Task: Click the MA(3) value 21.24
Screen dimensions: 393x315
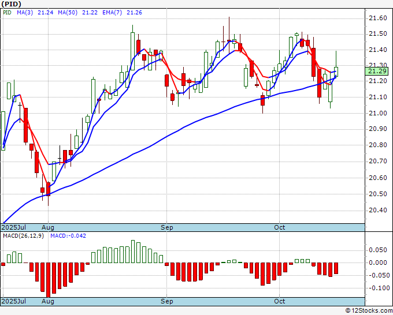Action: tap(45, 12)
